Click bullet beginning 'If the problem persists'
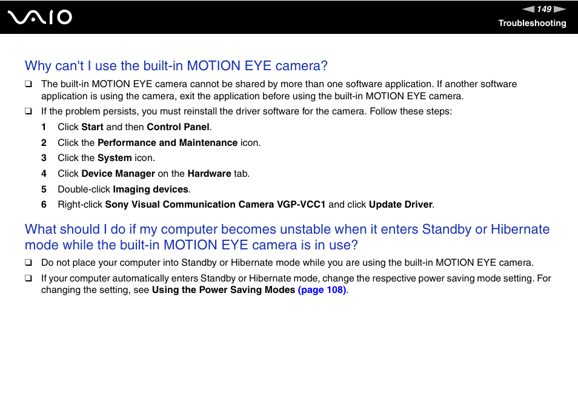Screen dimensions: 578x408 pyautogui.click(x=247, y=111)
